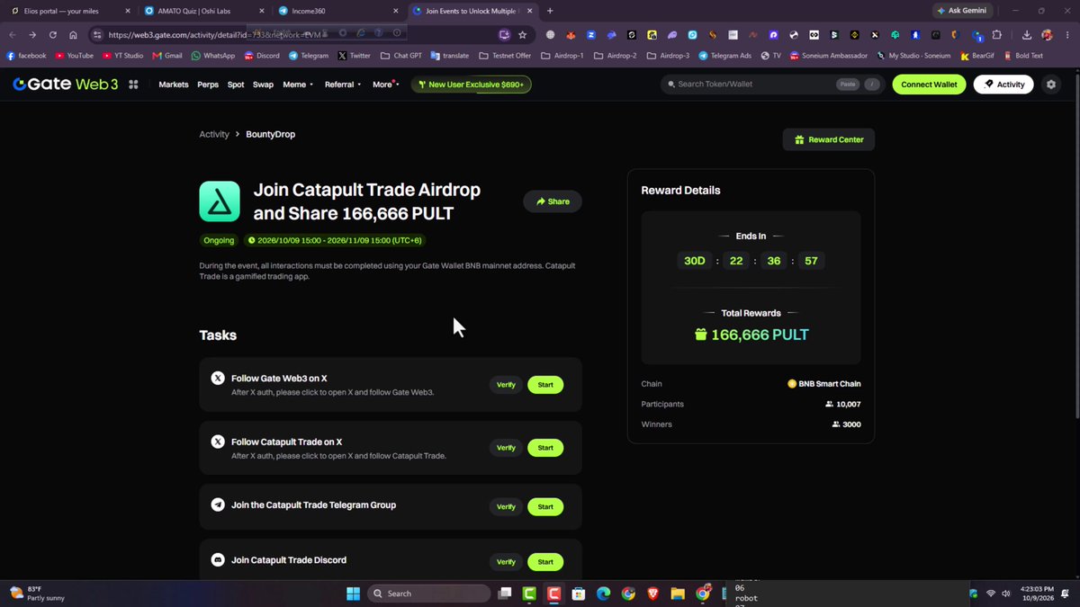Open Microsoft Edge from the taskbar
The image size is (1080, 607).
[603, 594]
